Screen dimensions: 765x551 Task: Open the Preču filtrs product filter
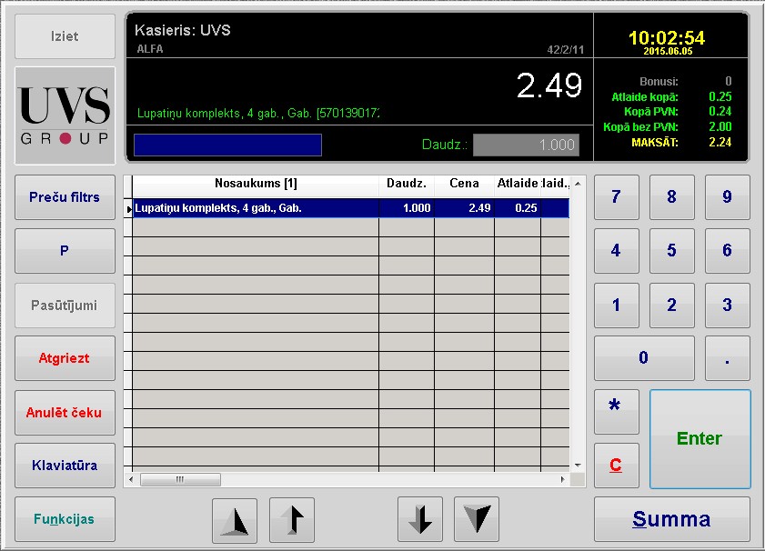(65, 197)
